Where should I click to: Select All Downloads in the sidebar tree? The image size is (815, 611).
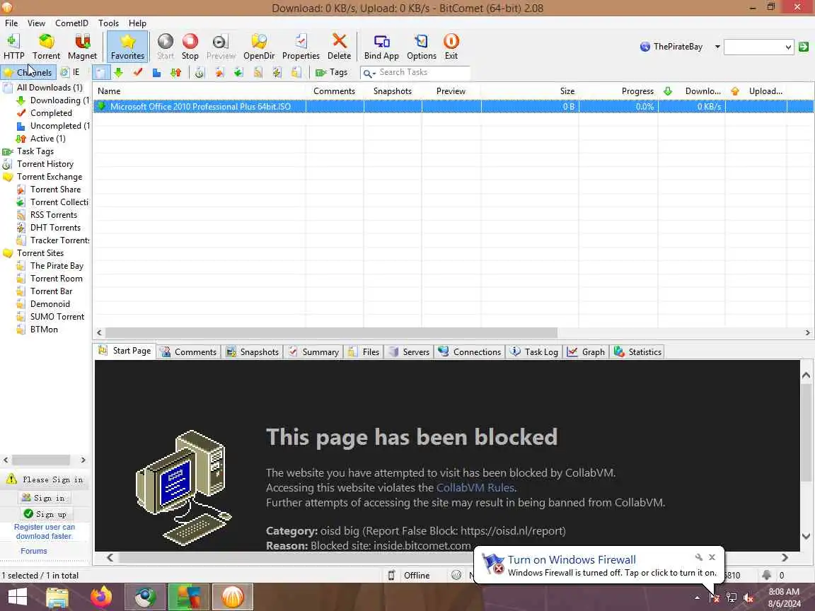(x=50, y=87)
